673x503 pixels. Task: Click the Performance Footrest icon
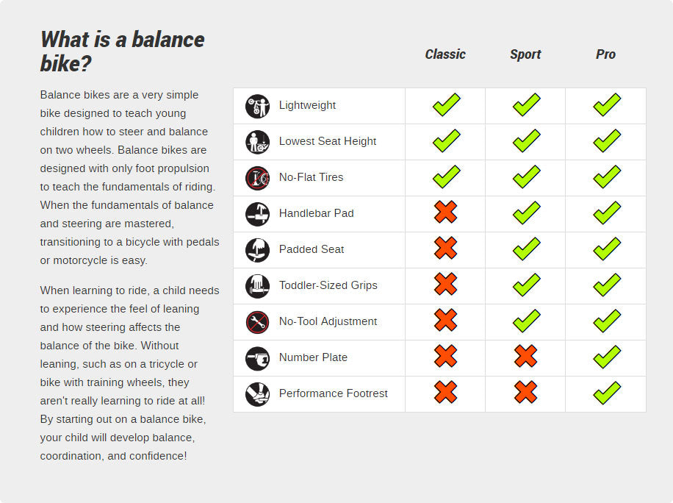pyautogui.click(x=257, y=394)
